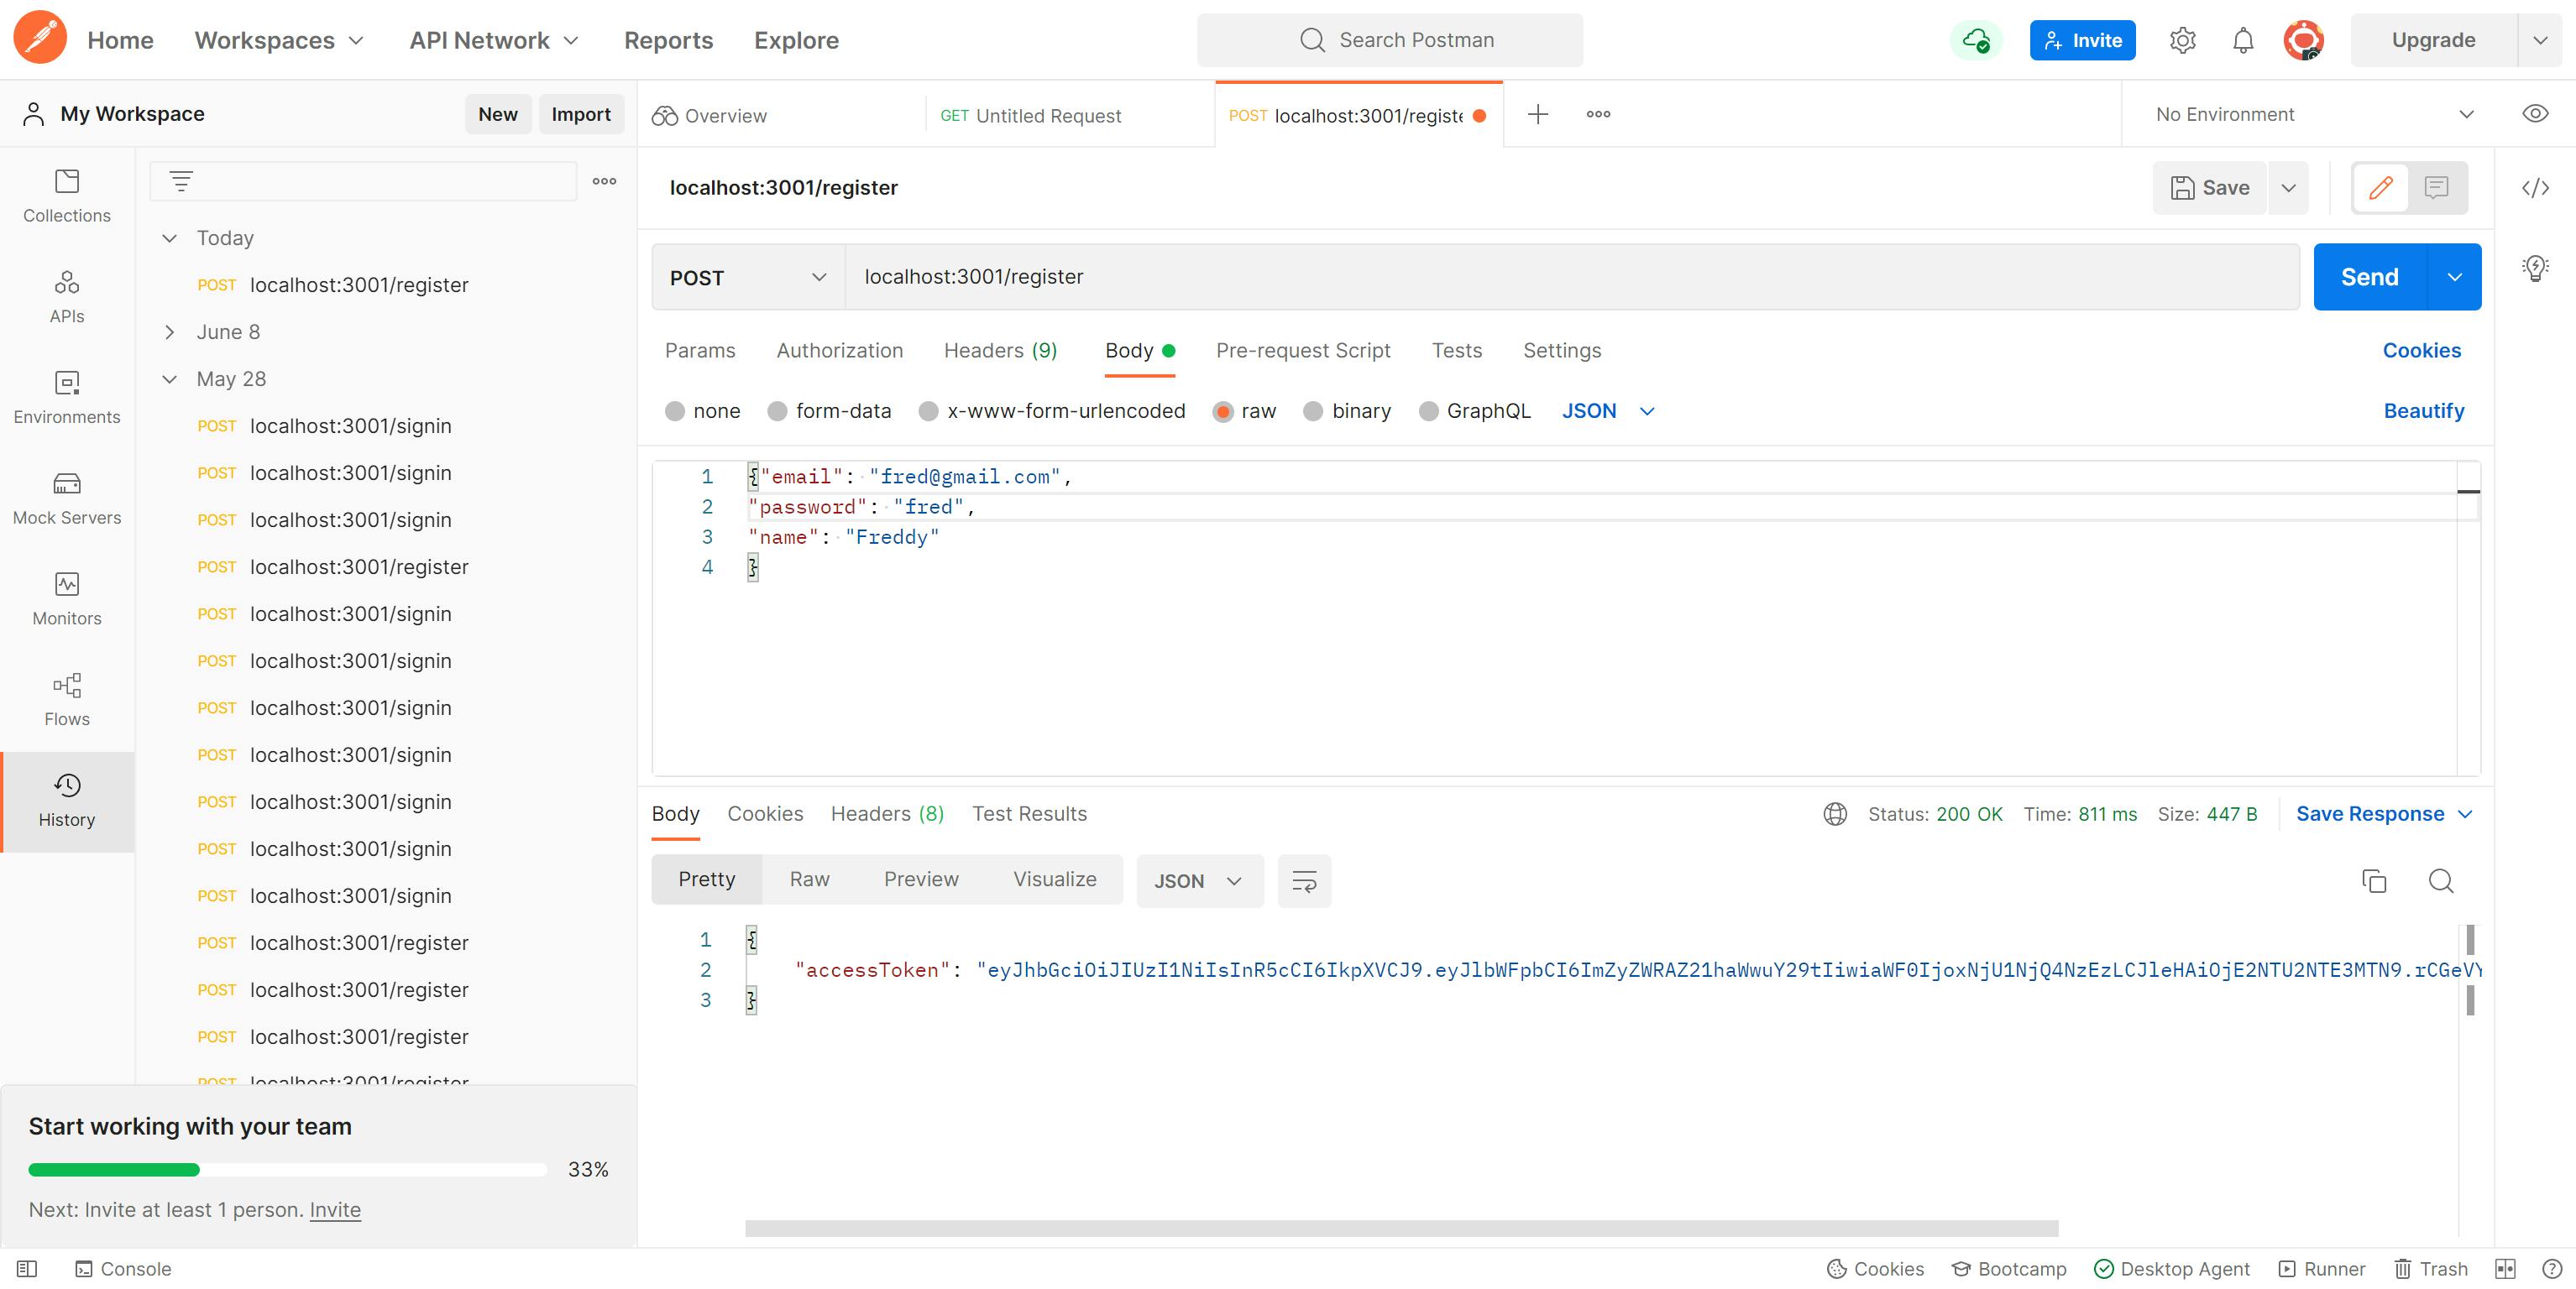
Task: Open the JSON format dropdown in response
Action: (x=1197, y=879)
